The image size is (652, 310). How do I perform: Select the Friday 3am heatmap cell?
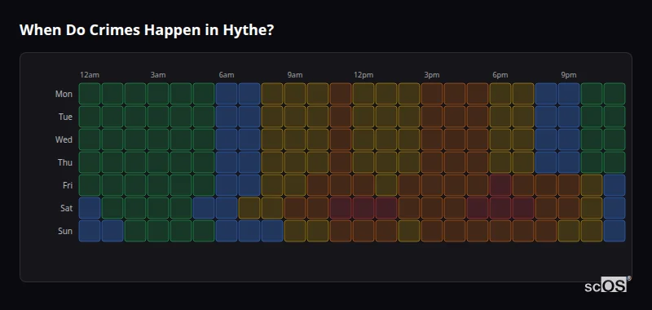[x=158, y=185]
